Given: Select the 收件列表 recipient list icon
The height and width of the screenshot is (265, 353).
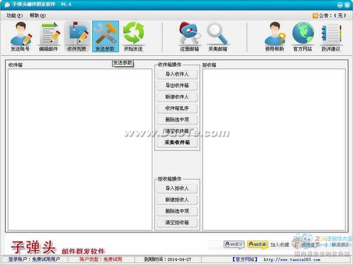Looking at the screenshot, I should pyautogui.click(x=77, y=37).
